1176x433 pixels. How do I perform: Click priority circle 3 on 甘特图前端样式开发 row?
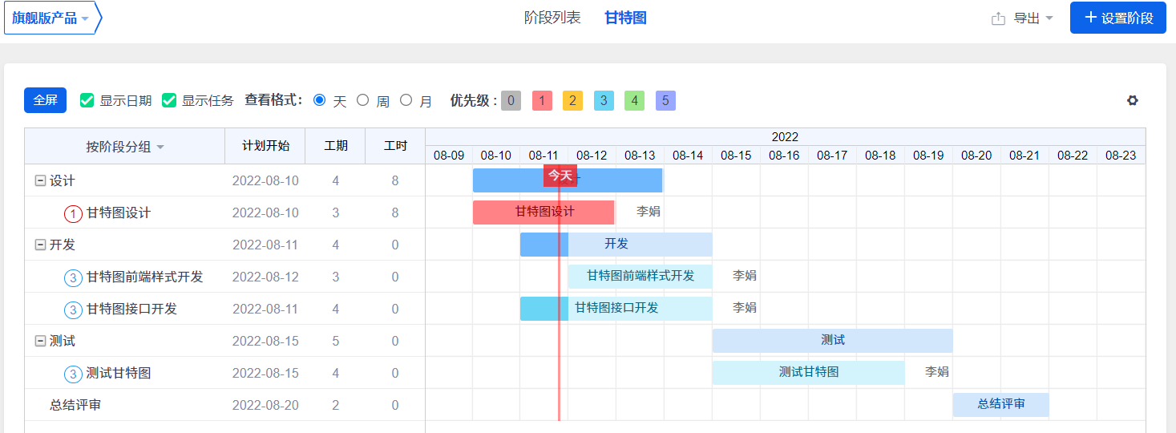tap(74, 277)
